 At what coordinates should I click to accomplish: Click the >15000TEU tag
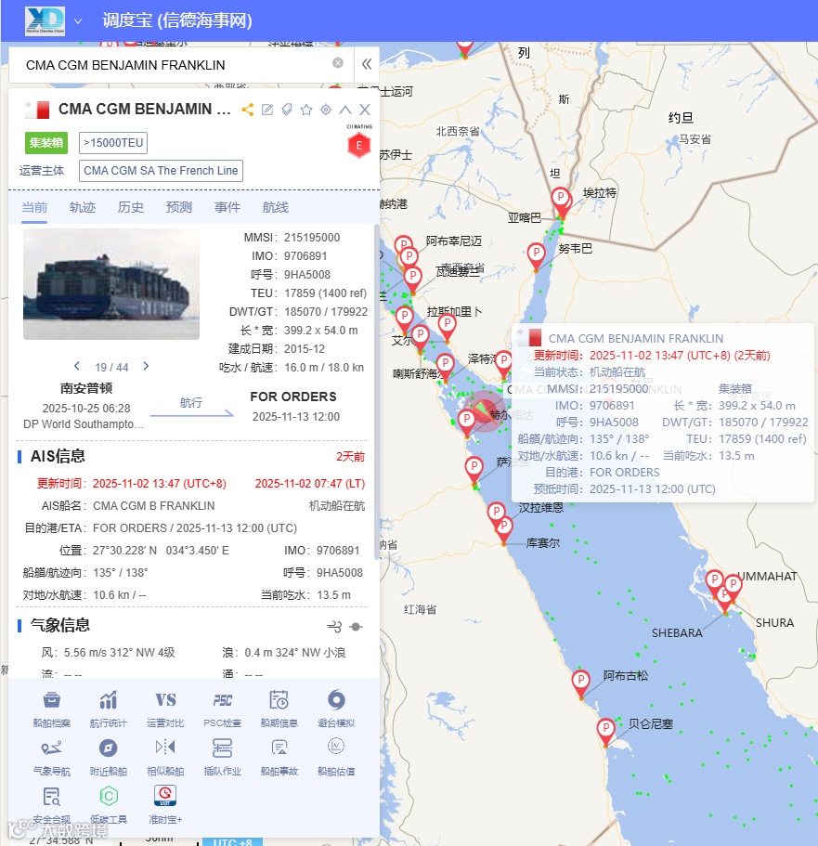[113, 143]
